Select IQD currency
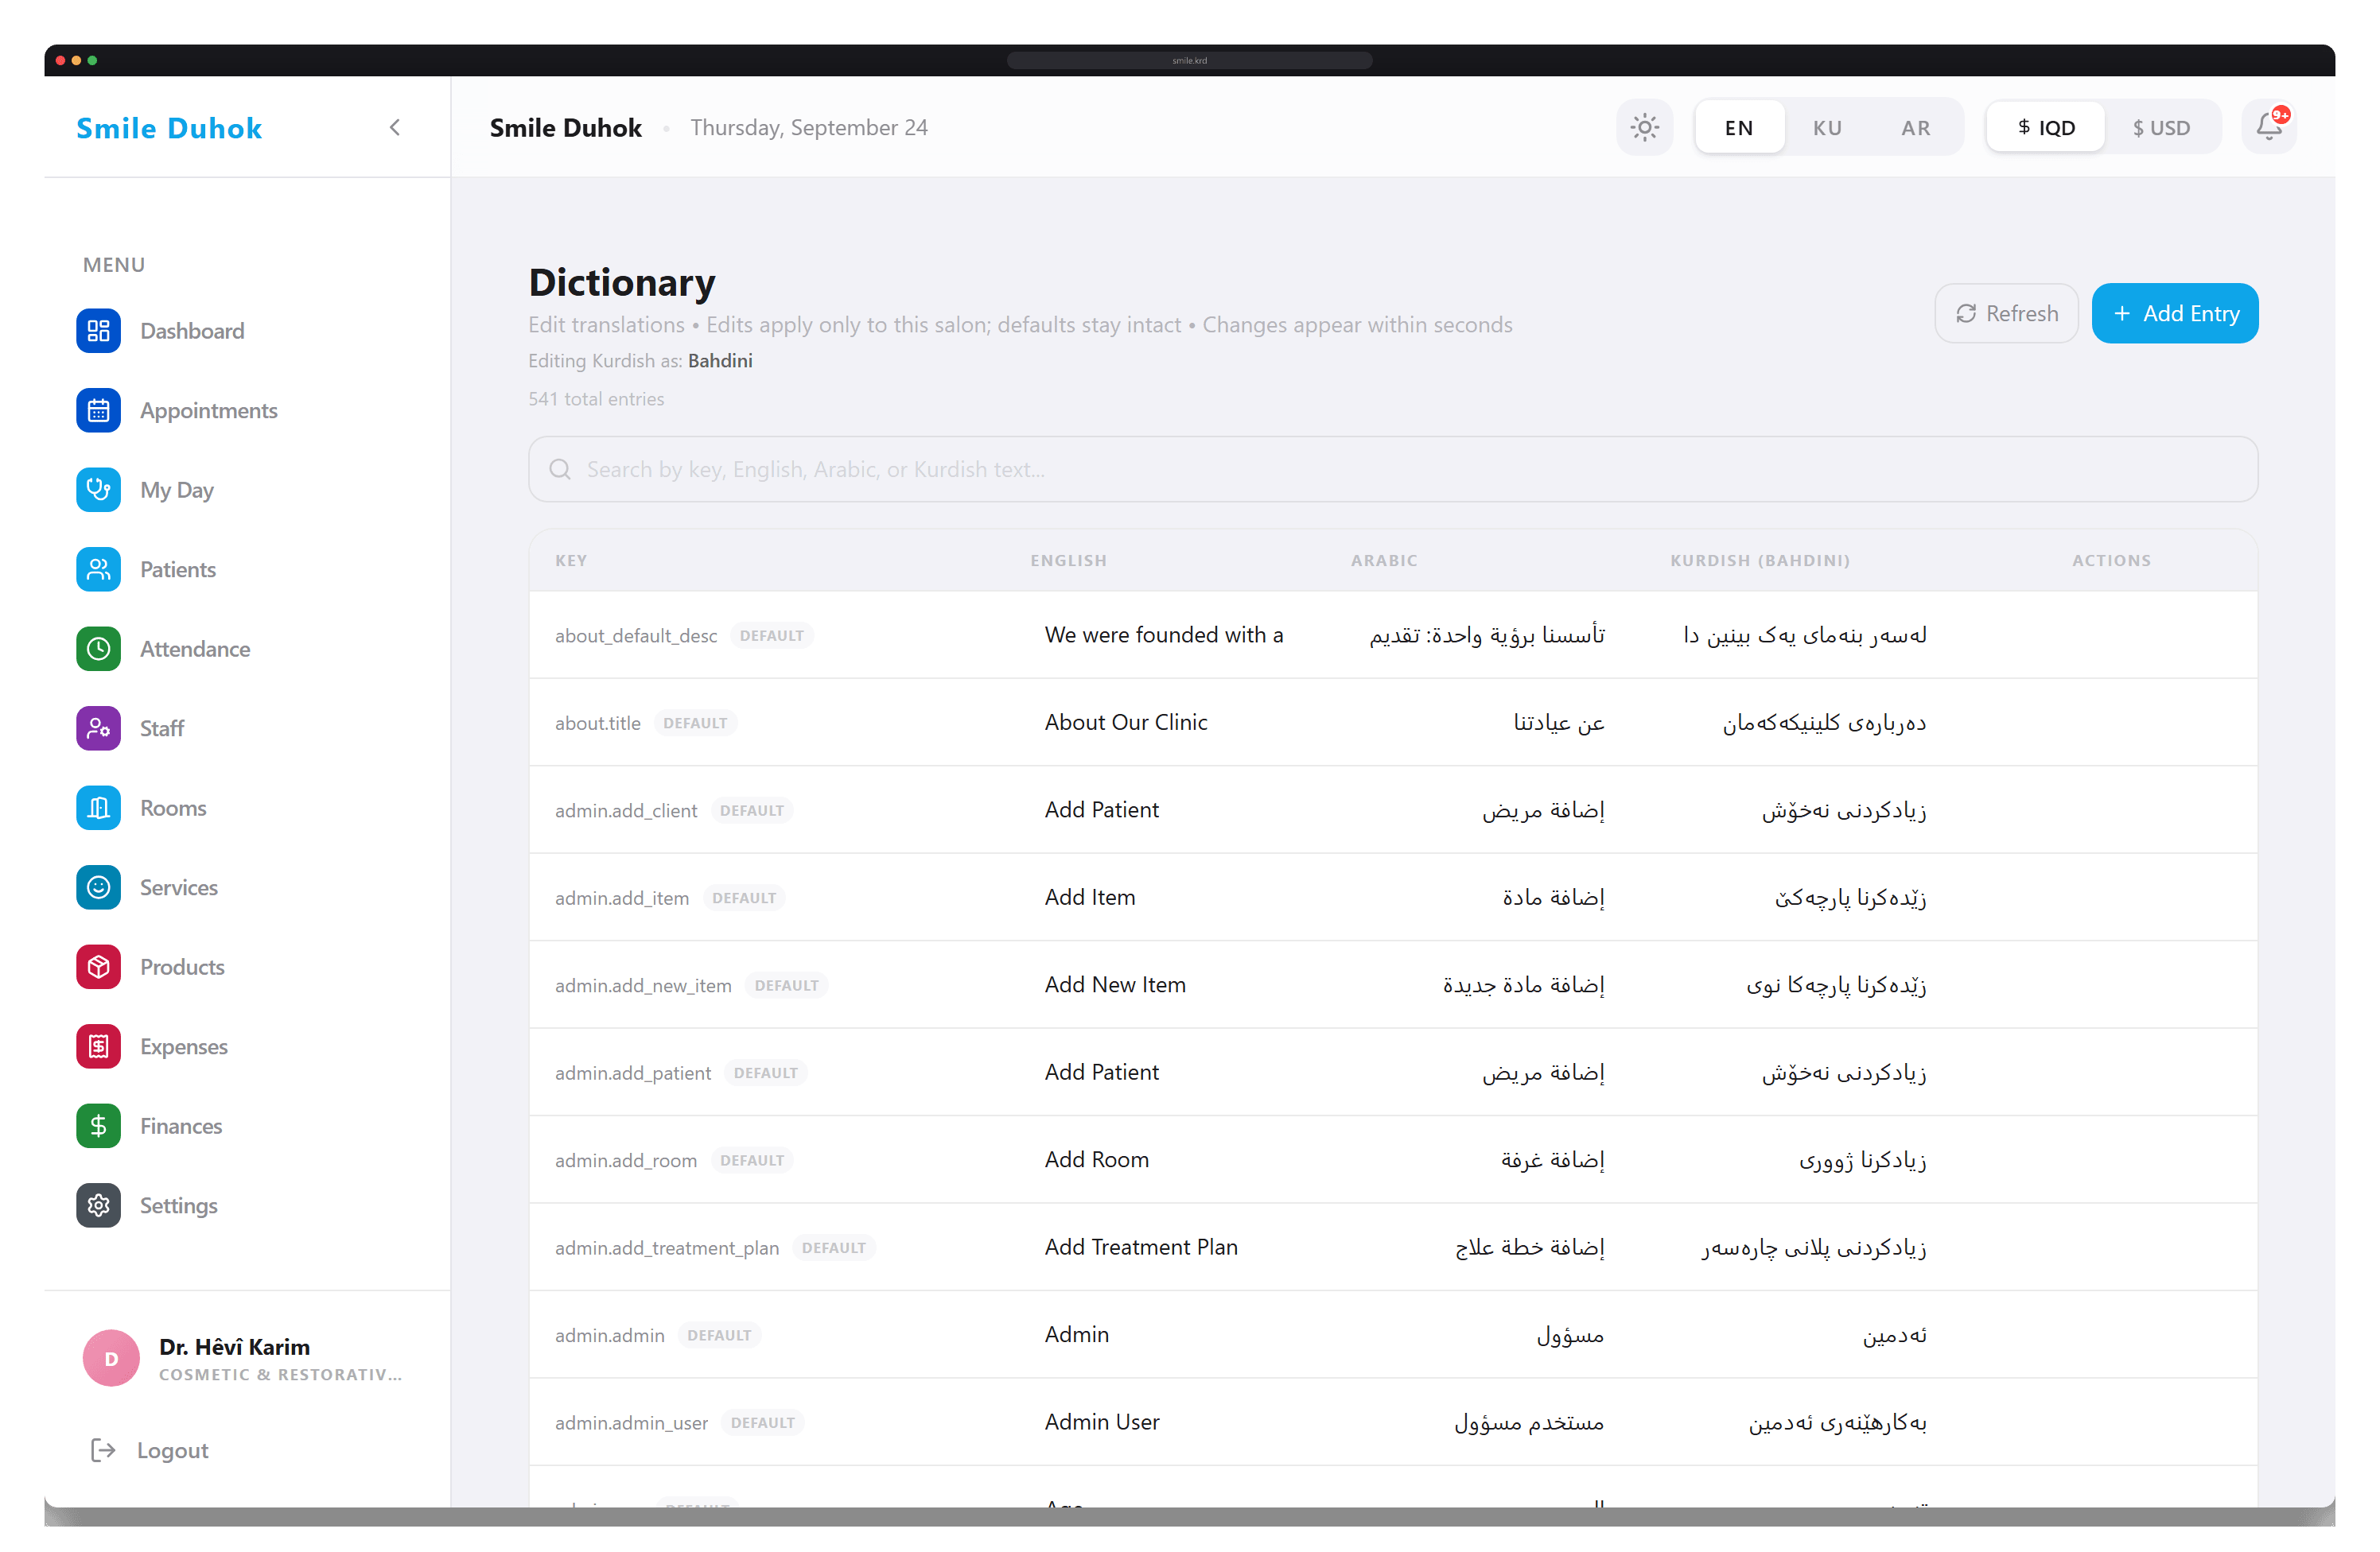Viewport: 2380px width, 1552px height. tap(2046, 128)
